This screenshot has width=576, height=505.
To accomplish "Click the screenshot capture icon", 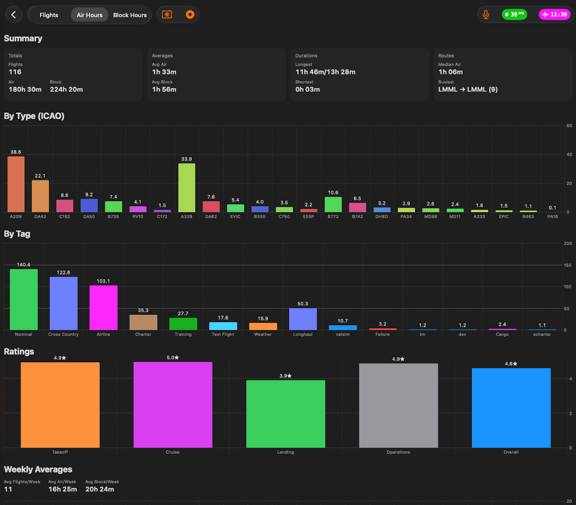I will click(167, 15).
